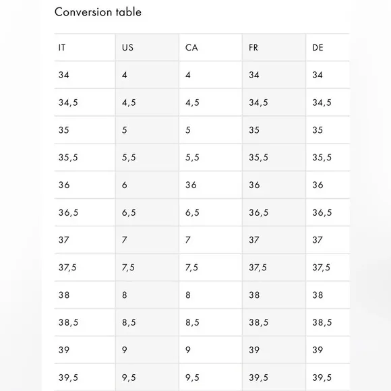Click the Conversion table heading
This screenshot has height=391, width=391.
pos(98,12)
